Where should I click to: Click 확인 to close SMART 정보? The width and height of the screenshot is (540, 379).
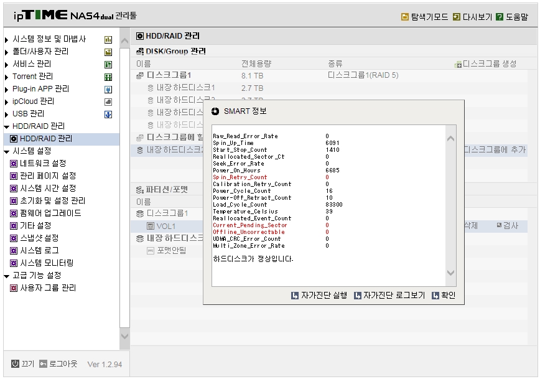pos(444,295)
